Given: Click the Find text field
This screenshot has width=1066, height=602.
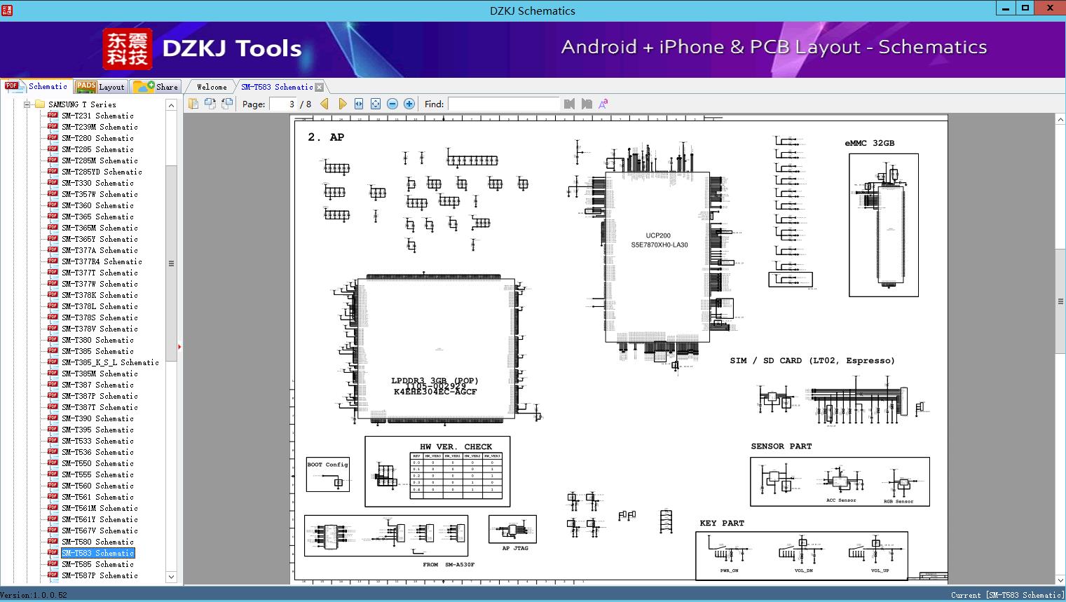Looking at the screenshot, I should (503, 104).
